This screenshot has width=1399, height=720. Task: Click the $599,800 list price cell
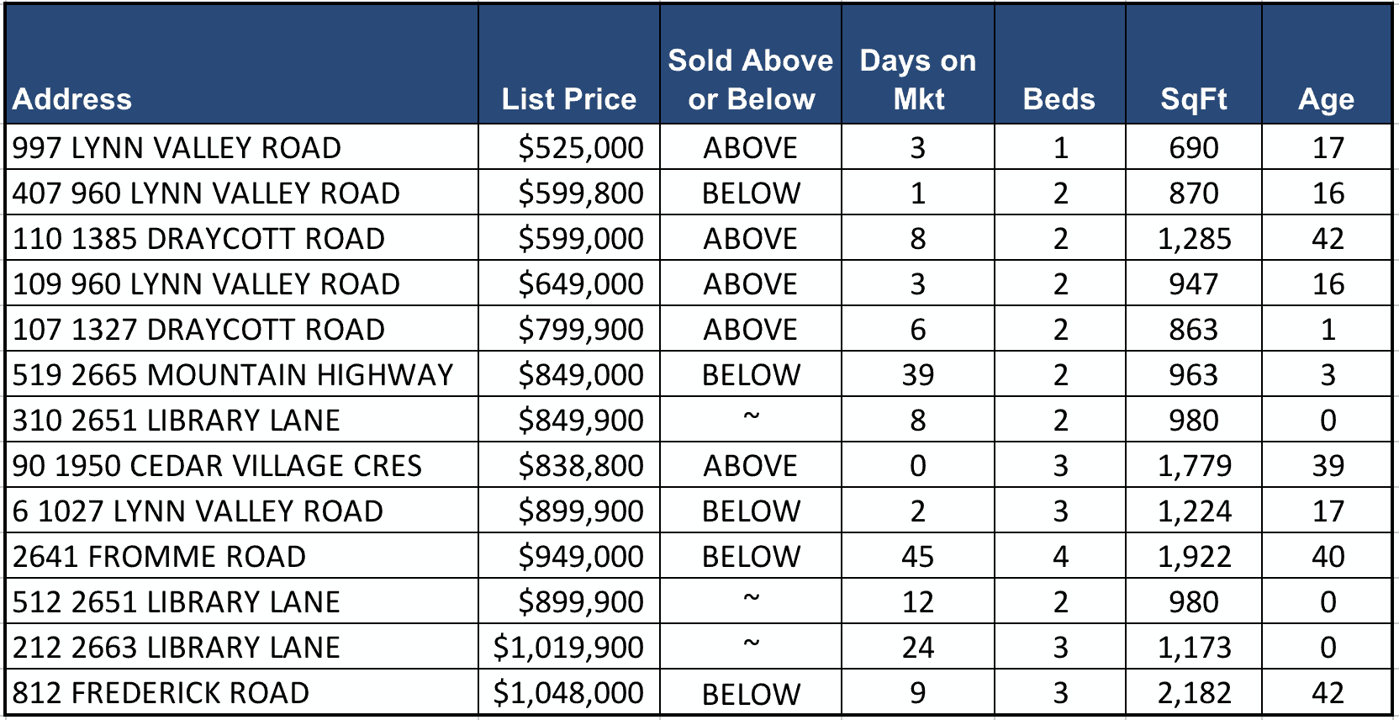580,193
